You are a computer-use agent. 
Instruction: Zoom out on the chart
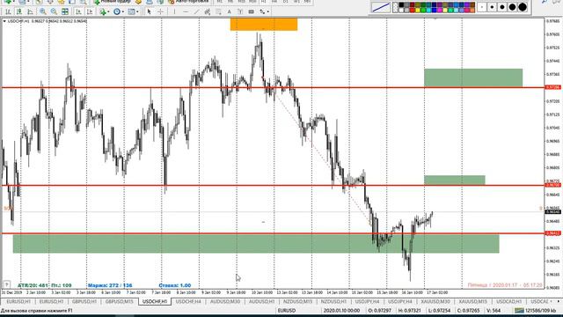click(54, 11)
